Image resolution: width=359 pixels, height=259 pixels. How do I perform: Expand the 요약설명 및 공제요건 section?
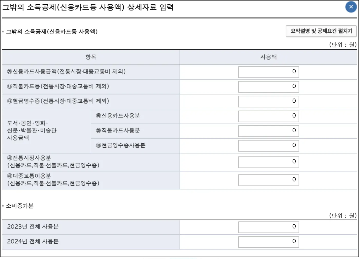(x=321, y=31)
